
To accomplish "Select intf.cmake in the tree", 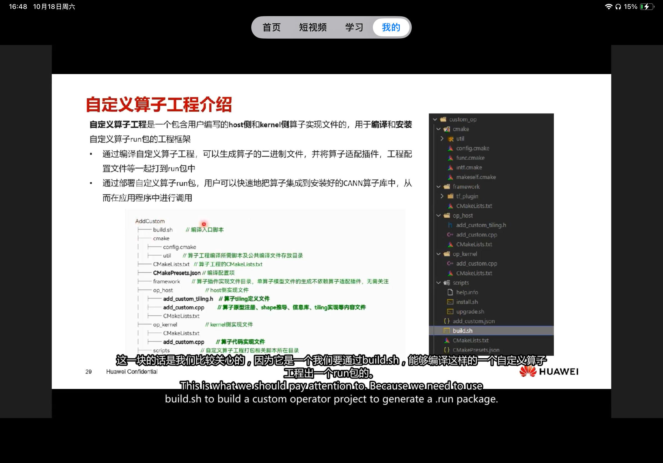I will [469, 167].
